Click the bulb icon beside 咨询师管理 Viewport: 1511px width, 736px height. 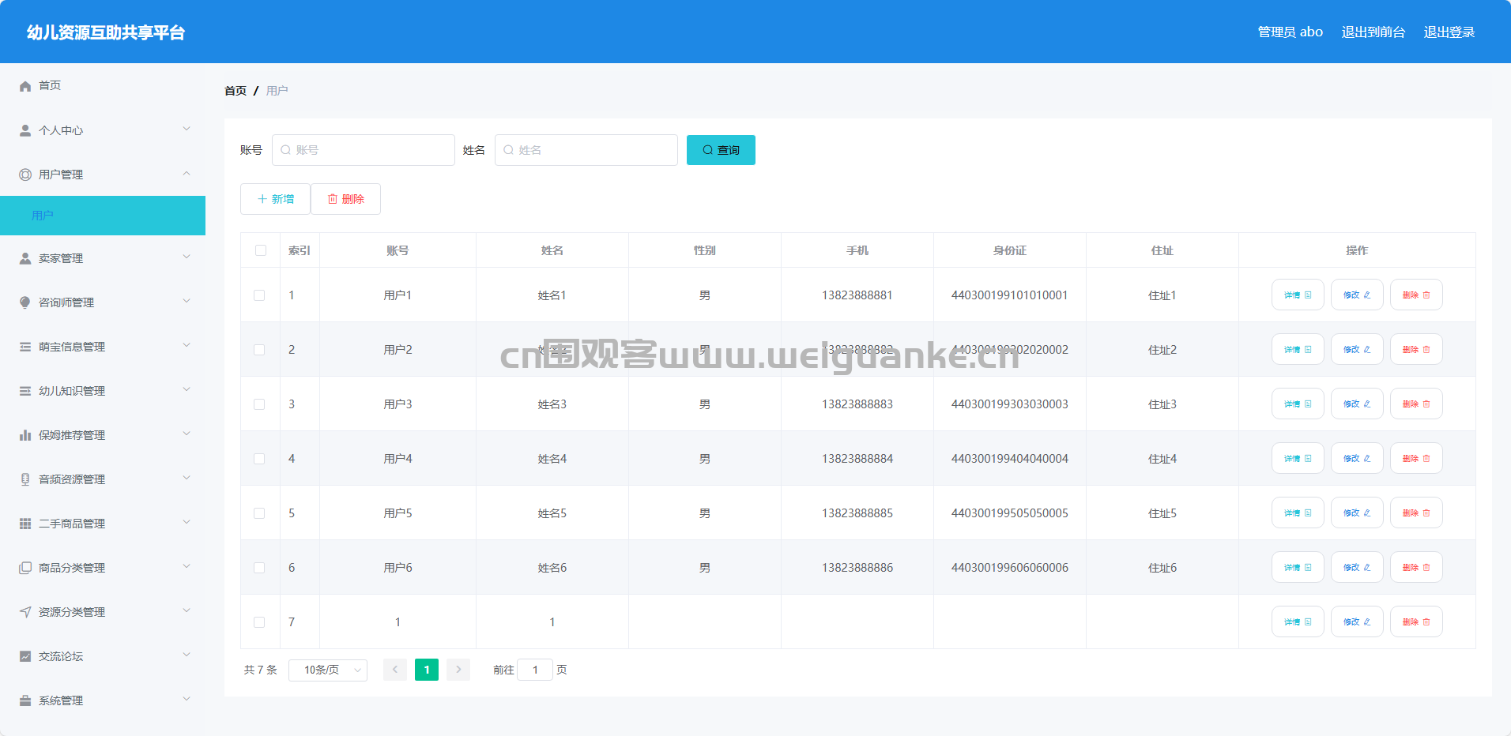[25, 302]
